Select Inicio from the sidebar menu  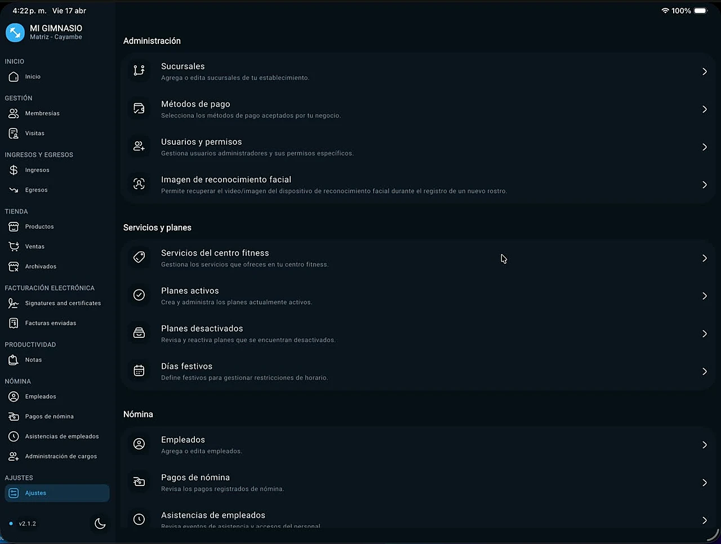33,77
